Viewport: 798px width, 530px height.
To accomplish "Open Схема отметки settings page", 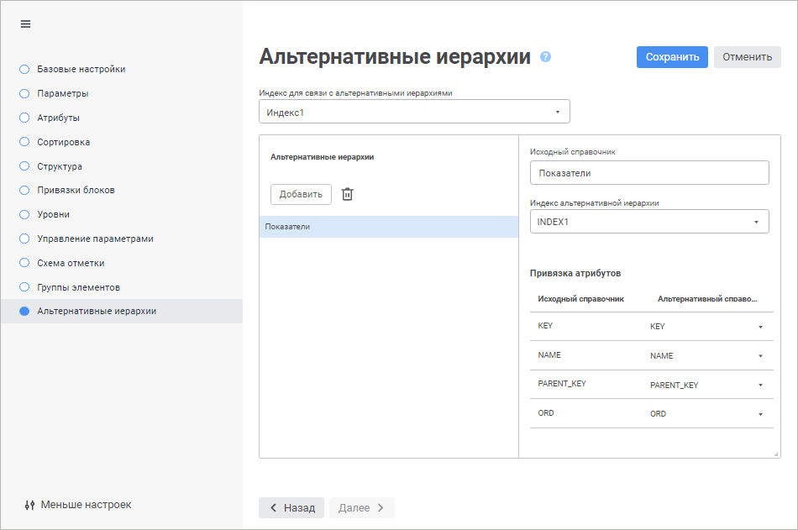I will tap(71, 263).
